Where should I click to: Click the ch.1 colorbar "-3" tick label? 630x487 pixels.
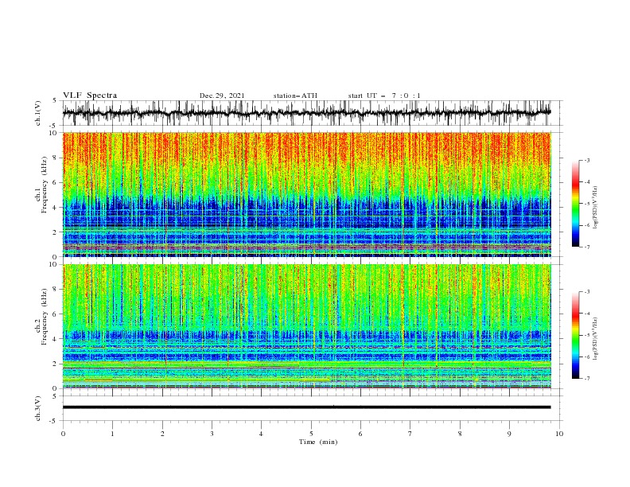tap(586, 160)
